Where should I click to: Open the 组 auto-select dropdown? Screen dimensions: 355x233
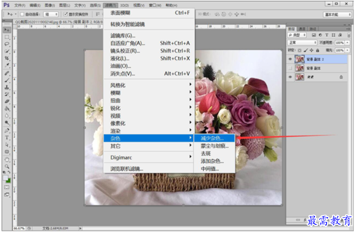point(51,14)
